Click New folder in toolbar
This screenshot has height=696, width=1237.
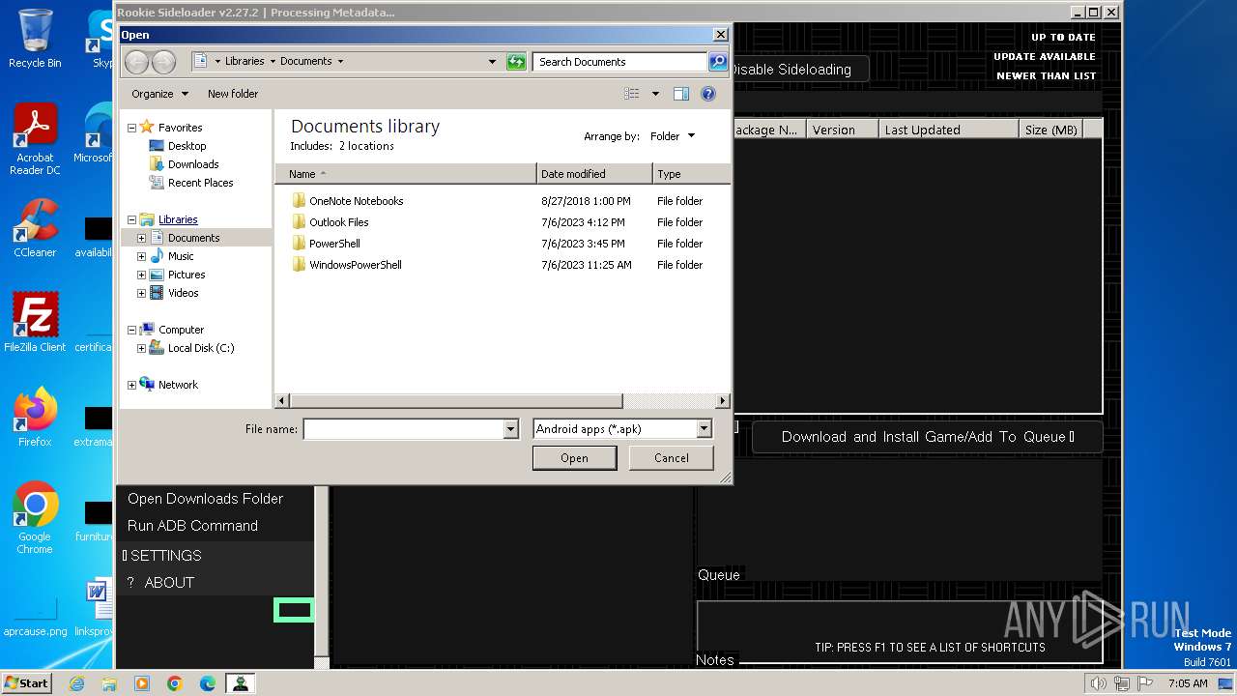(233, 94)
